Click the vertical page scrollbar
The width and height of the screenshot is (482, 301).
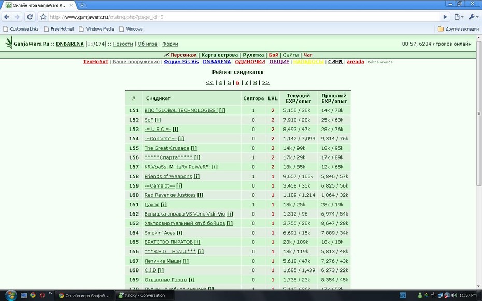(x=478, y=113)
